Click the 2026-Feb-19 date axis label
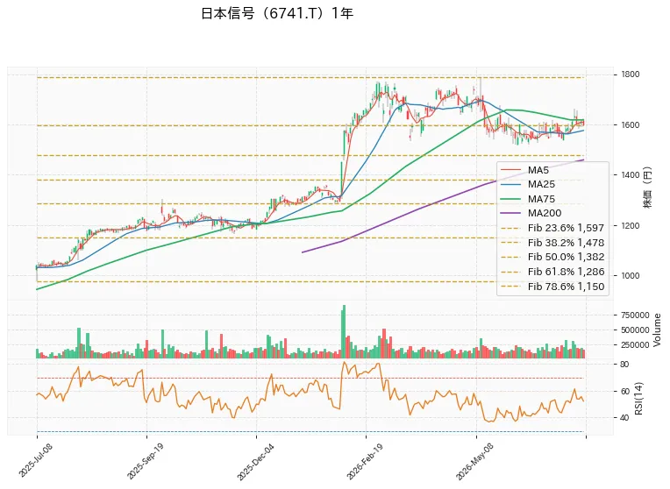Viewport: 670px width, 489px height. coord(365,461)
